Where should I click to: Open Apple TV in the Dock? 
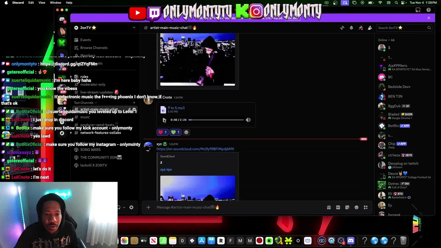click(x=144, y=241)
